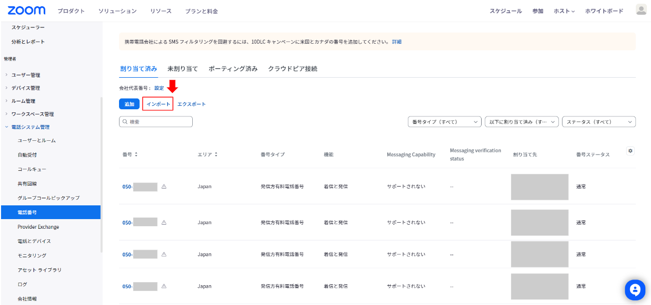The width and height of the screenshot is (651, 305).
Task: Click the 追加 button
Action: [x=129, y=104]
